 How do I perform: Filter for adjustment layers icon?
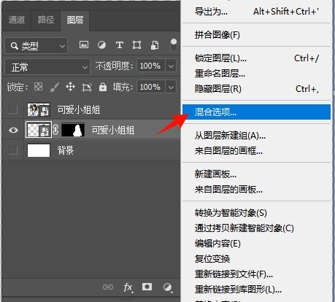(101, 45)
